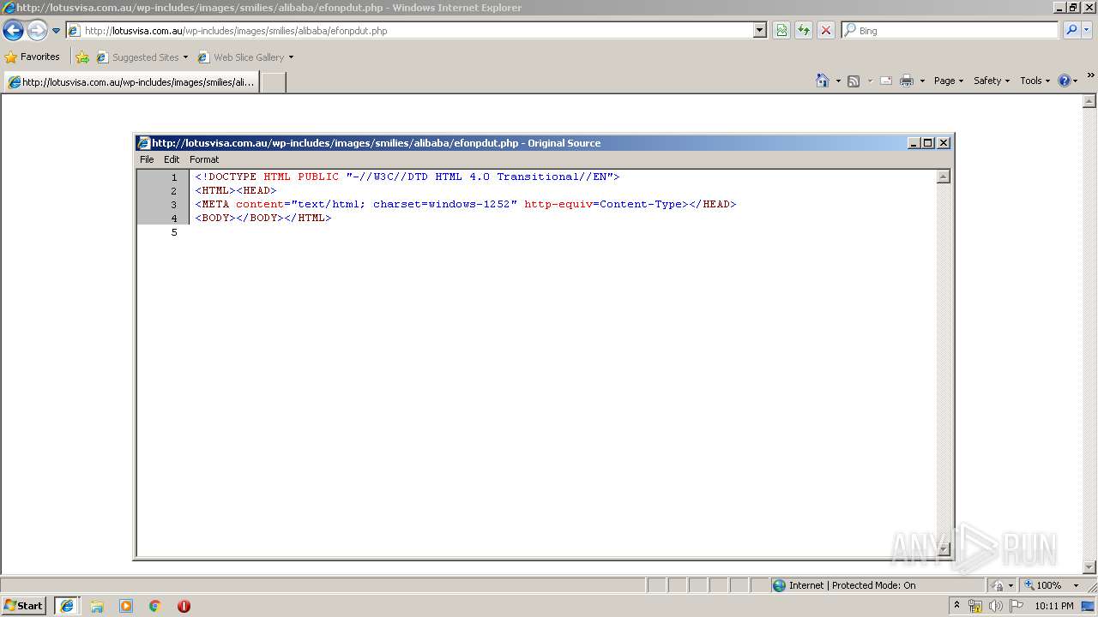Click the Windows Start button

[24, 605]
